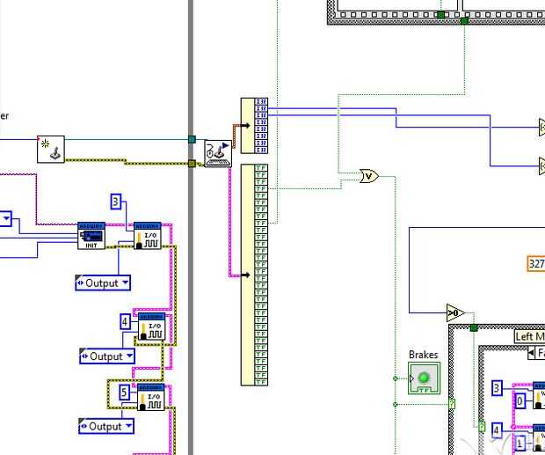The image size is (545, 455).
Task: Click the Brakes boolean indicator terminal
Action: tap(424, 378)
